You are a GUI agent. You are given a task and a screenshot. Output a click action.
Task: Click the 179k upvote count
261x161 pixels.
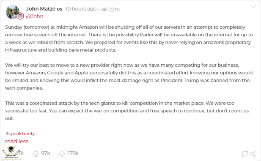[x=73, y=153]
